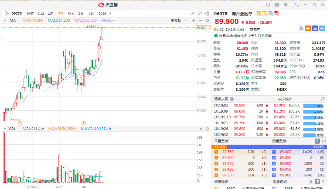327x189 pixels.
Task: Open MA indicator settings gear
Action: click(207, 20)
